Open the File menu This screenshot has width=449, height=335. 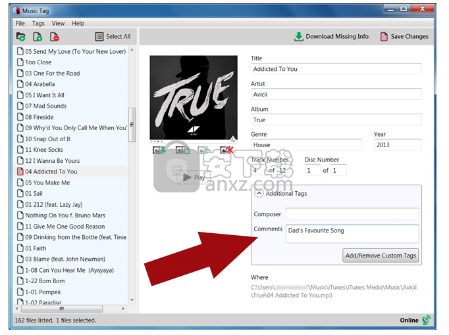point(20,24)
